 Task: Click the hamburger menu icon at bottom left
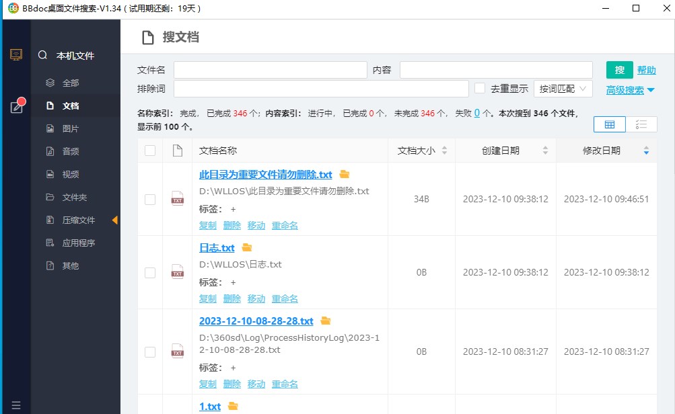pos(16,405)
